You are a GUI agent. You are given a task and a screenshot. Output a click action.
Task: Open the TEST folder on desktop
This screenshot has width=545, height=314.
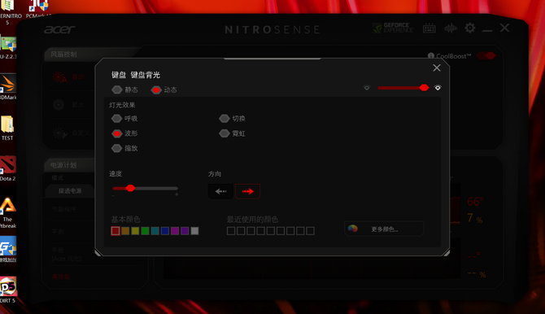point(7,128)
